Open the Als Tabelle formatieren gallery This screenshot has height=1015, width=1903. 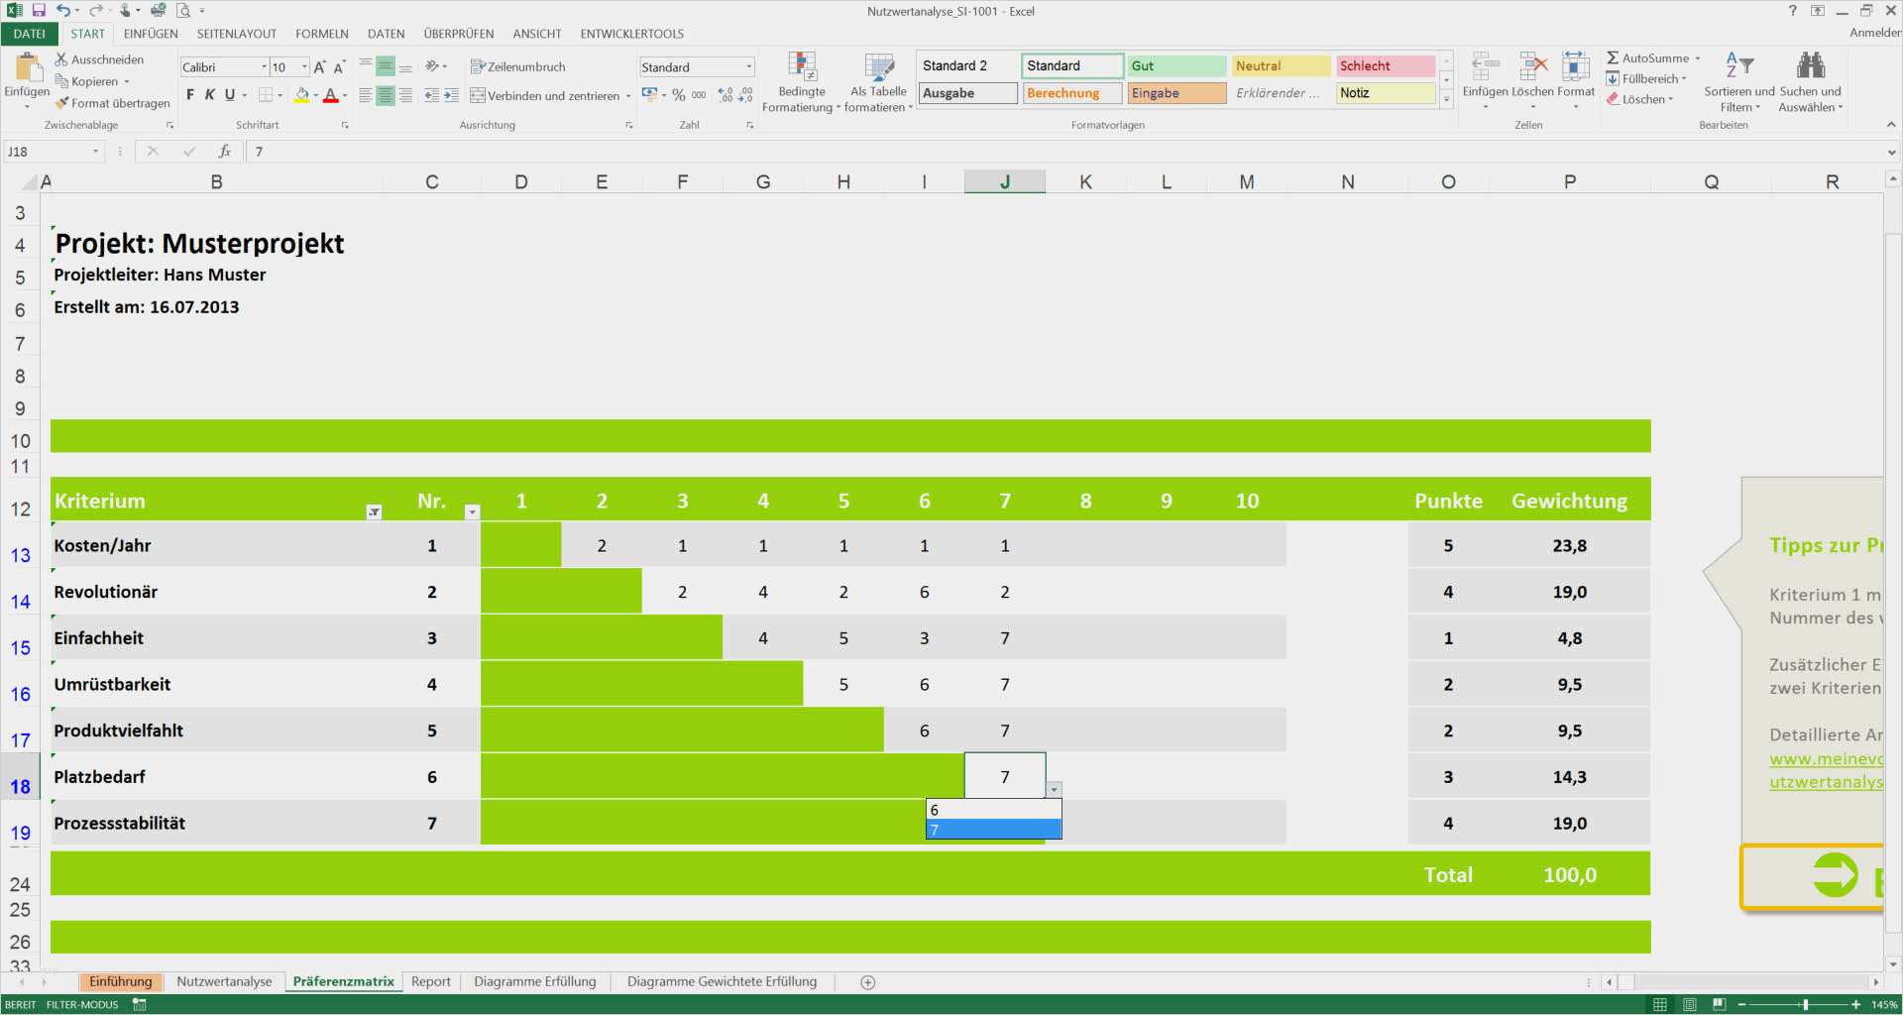pyautogui.click(x=878, y=67)
